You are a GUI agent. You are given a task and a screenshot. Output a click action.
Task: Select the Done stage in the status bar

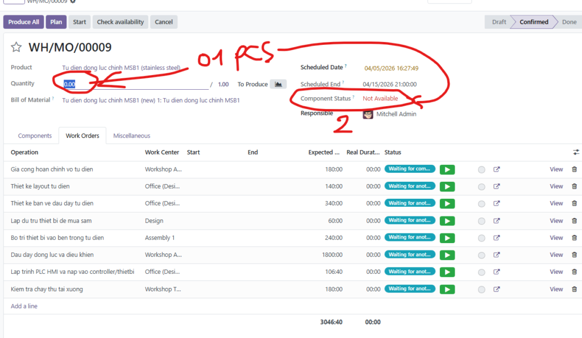[568, 22]
